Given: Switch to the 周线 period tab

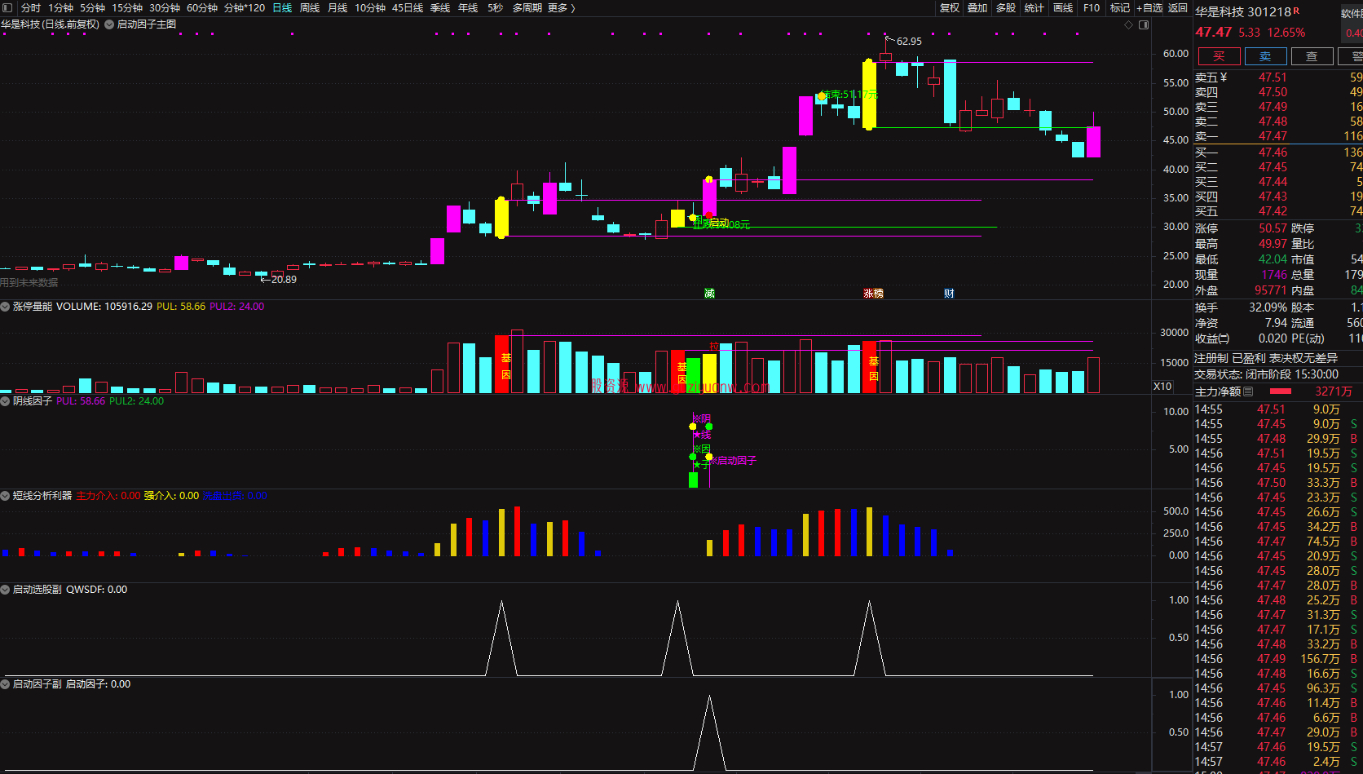Looking at the screenshot, I should [x=310, y=7].
